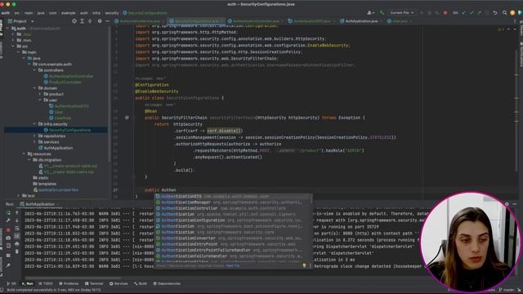Click the pin tab icon in Run panel

(x=8, y=265)
